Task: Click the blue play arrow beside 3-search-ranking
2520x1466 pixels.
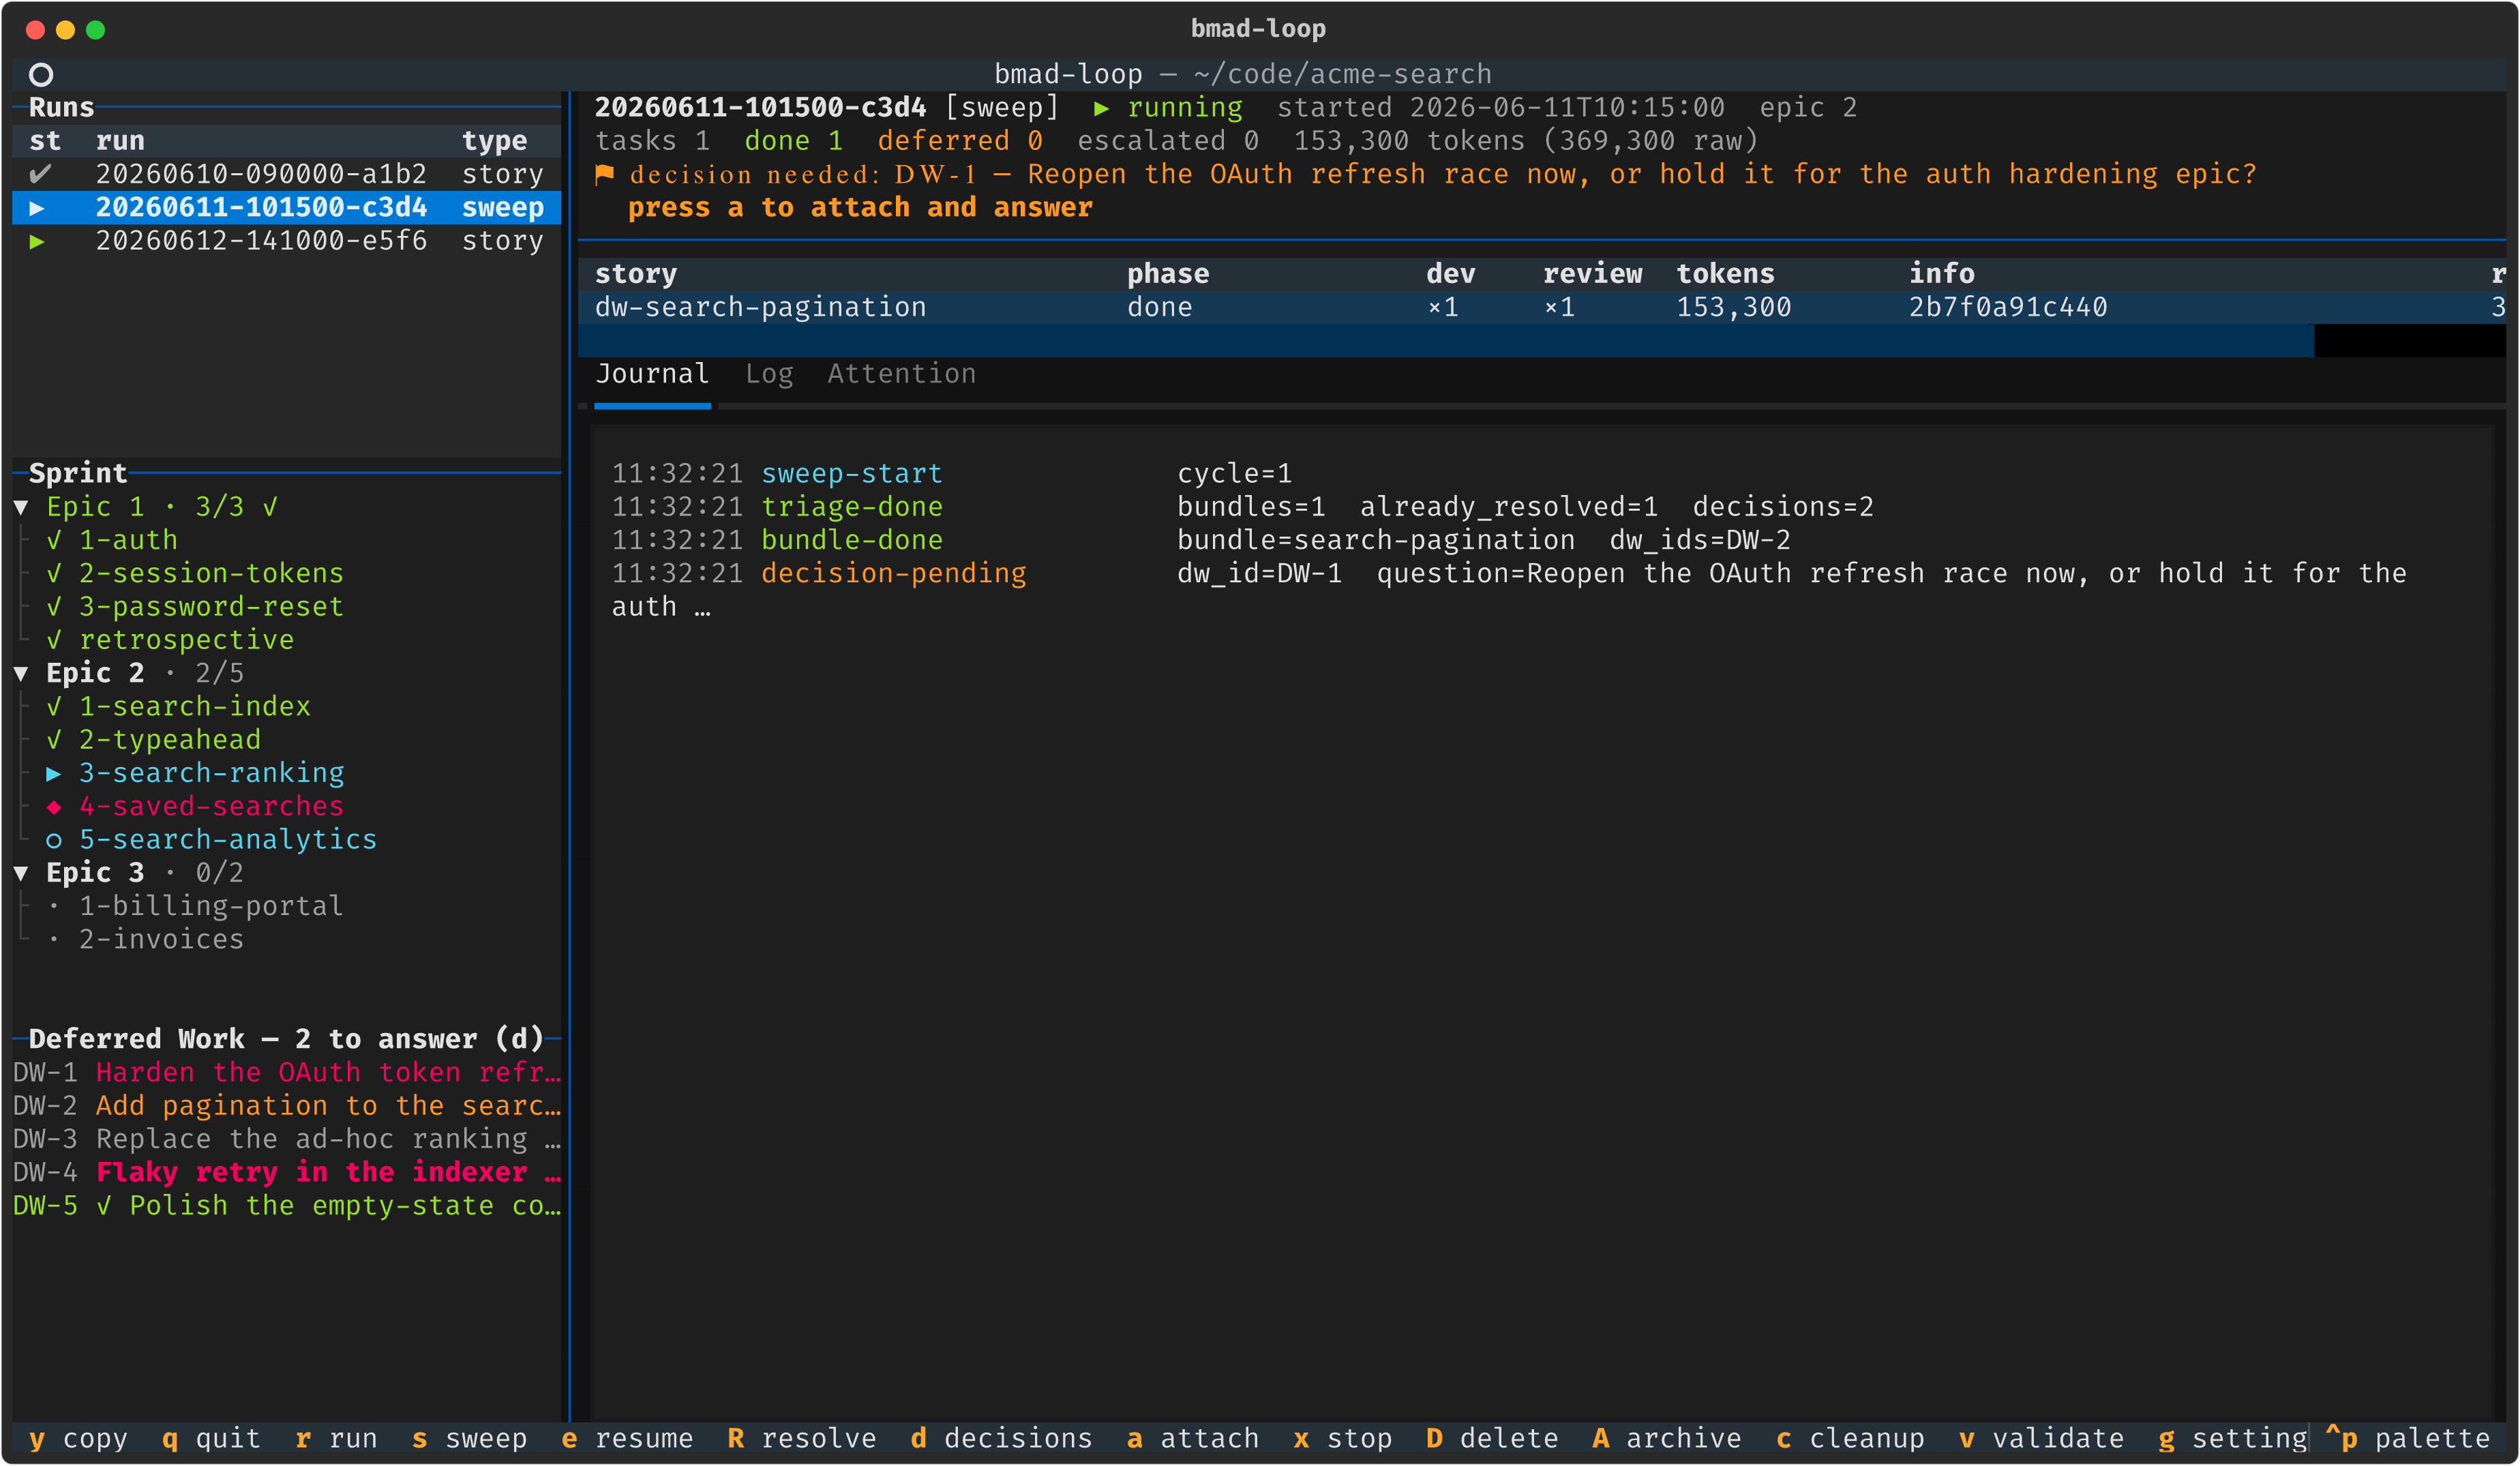Action: 54,774
